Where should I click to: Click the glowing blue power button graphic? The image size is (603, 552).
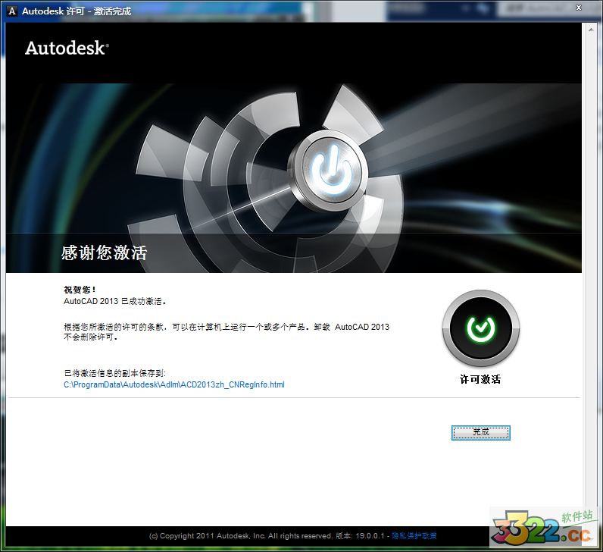tap(330, 170)
